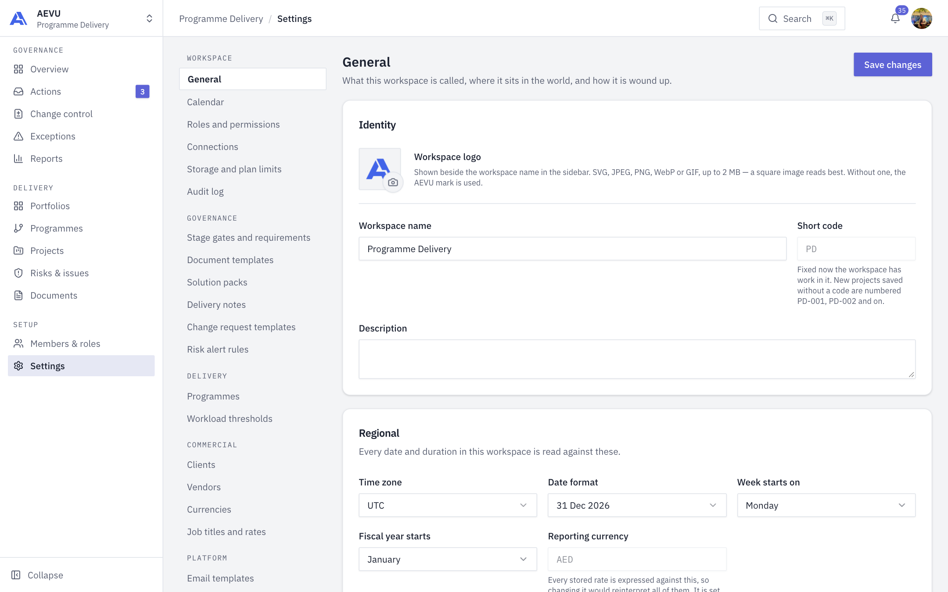Open notifications bell with 35 badge
Viewport: 948px width, 592px height.
(895, 18)
